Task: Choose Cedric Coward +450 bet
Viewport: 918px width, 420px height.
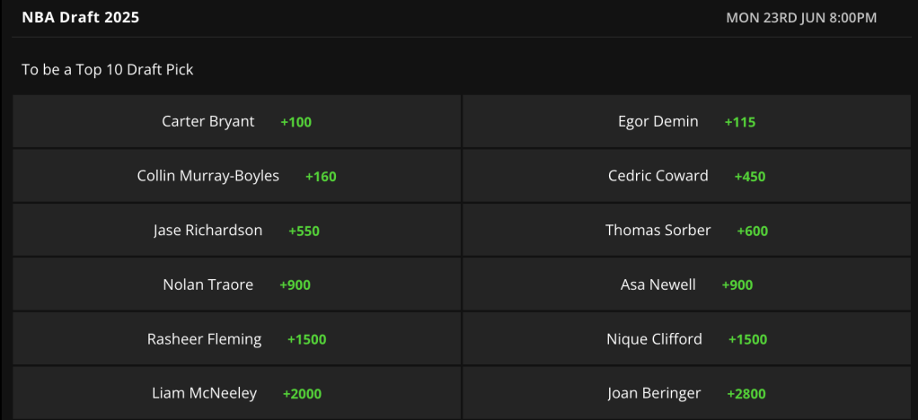Action: (x=687, y=176)
